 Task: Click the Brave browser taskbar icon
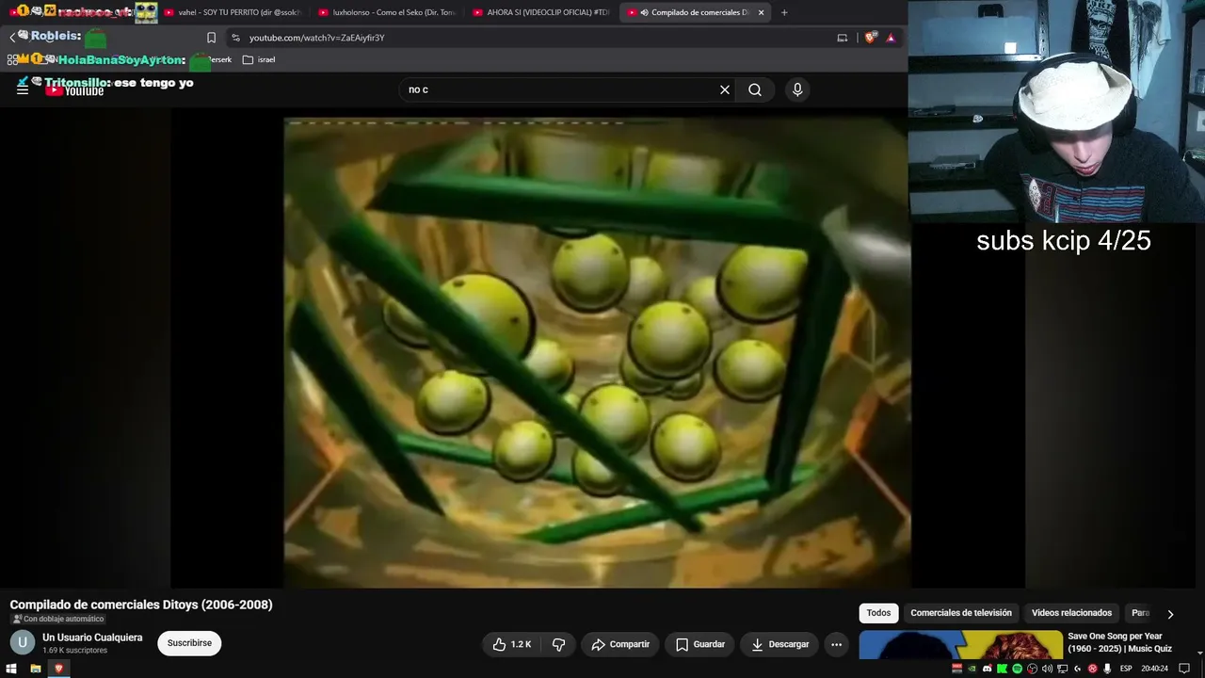coord(58,669)
